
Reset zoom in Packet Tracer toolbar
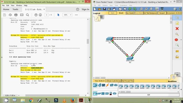pos(146,9)
